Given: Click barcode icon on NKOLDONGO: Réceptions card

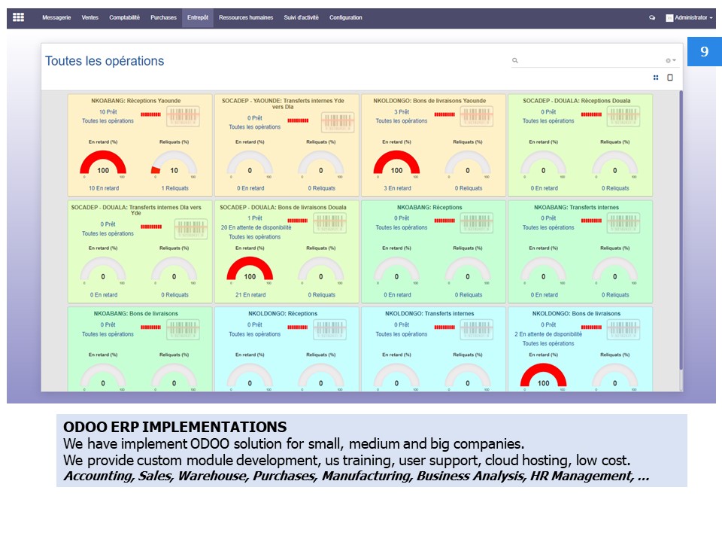Looking at the screenshot, I should point(329,330).
